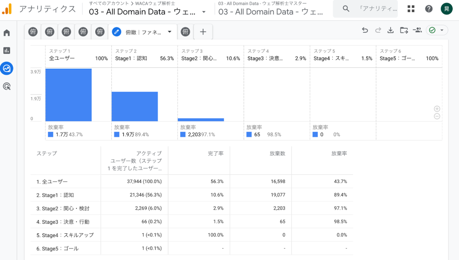Select the row 3. Stage2：関心・検討
This screenshot has height=260, width=459.
click(x=192, y=208)
